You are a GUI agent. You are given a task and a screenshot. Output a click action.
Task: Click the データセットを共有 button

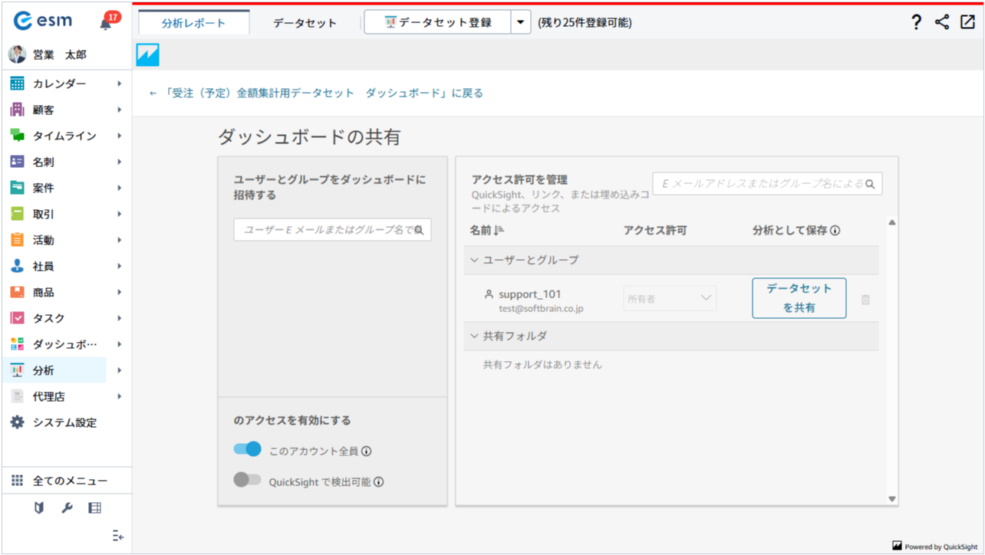coord(799,298)
